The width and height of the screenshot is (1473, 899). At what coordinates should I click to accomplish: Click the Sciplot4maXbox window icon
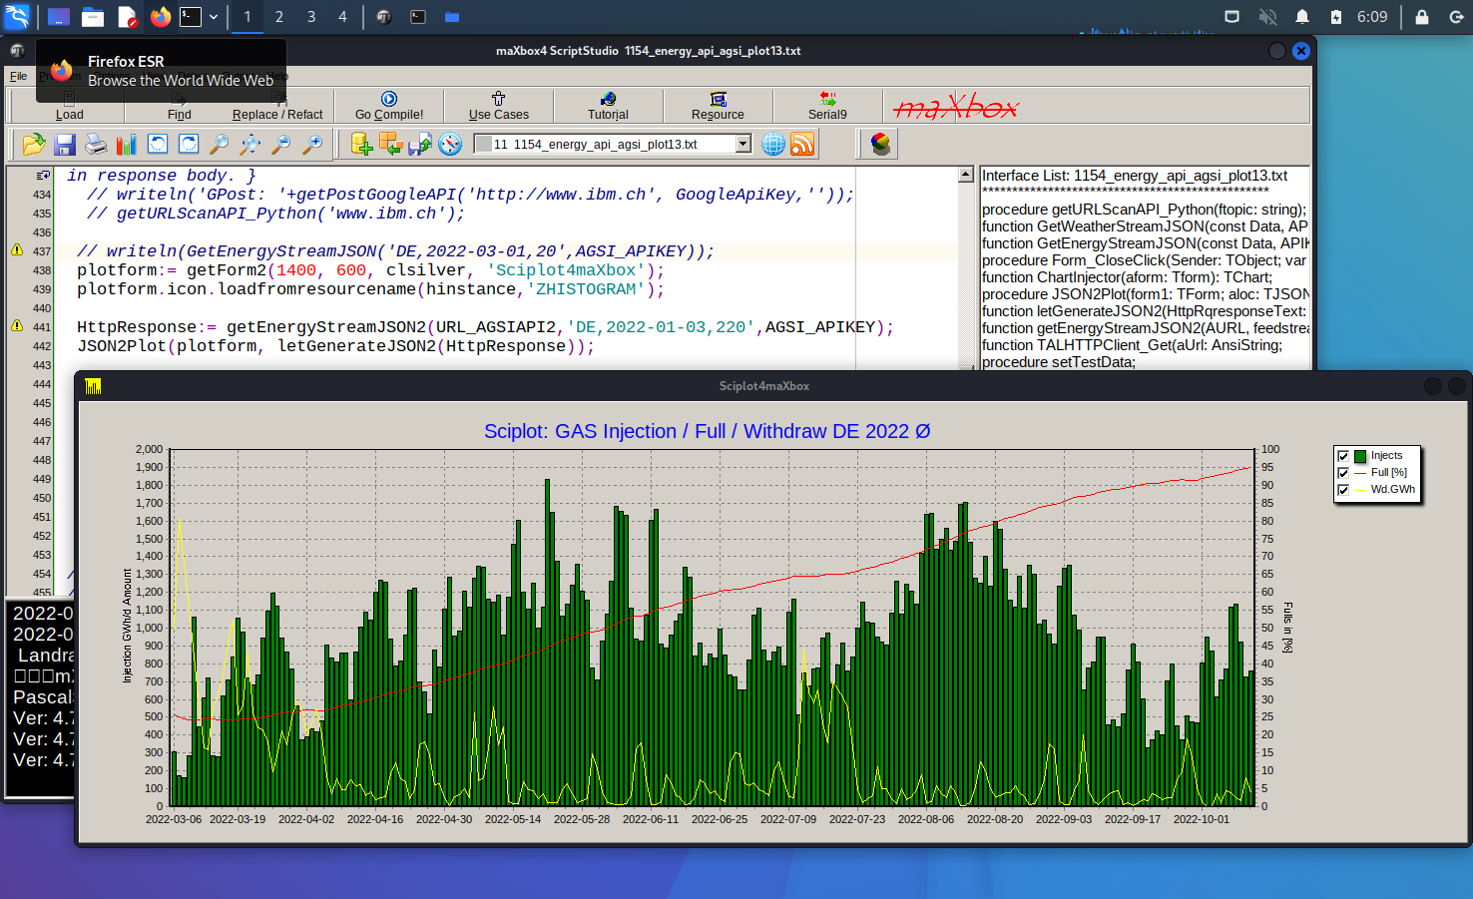pyautogui.click(x=93, y=386)
